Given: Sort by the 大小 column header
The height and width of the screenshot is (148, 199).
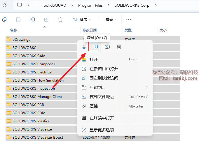Looking at the screenshot, I should click(163, 30).
